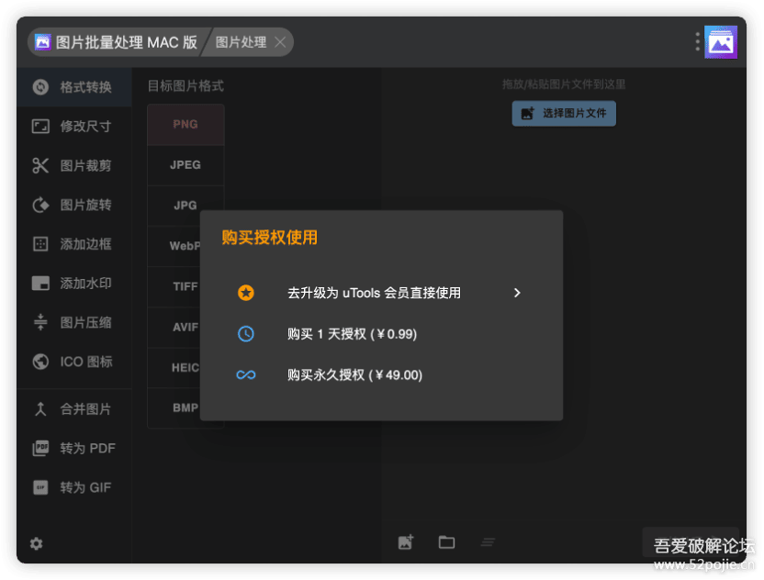Viewport: 764px width, 580px height.
Task: Click the 格式转换 sidebar icon
Action: tap(40, 87)
